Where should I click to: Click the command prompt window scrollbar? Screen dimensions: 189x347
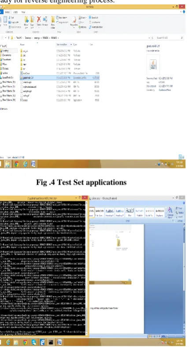coord(86,268)
